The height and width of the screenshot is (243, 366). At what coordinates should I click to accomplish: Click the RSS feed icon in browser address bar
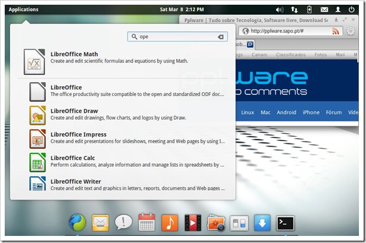point(335,31)
